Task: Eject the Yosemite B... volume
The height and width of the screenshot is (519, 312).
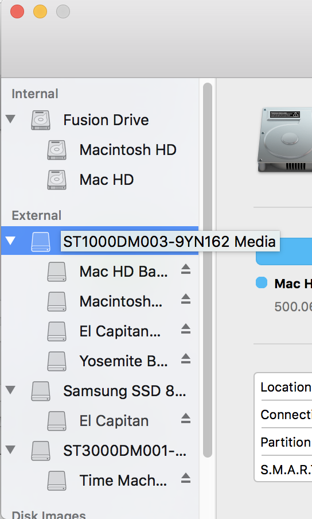Action: pyautogui.click(x=186, y=359)
